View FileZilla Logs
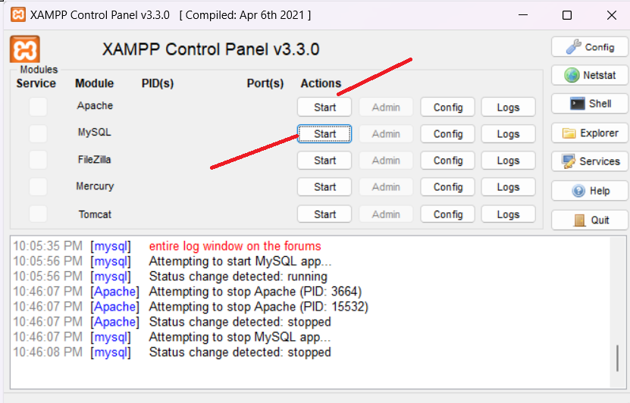 click(508, 161)
